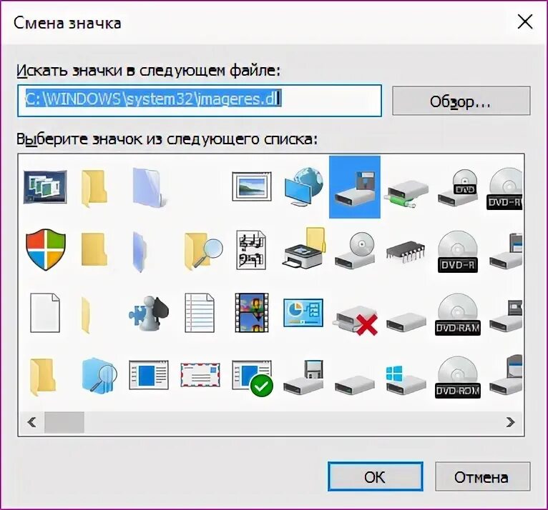
Task: Select the memory chip icon
Action: pyautogui.click(x=406, y=251)
